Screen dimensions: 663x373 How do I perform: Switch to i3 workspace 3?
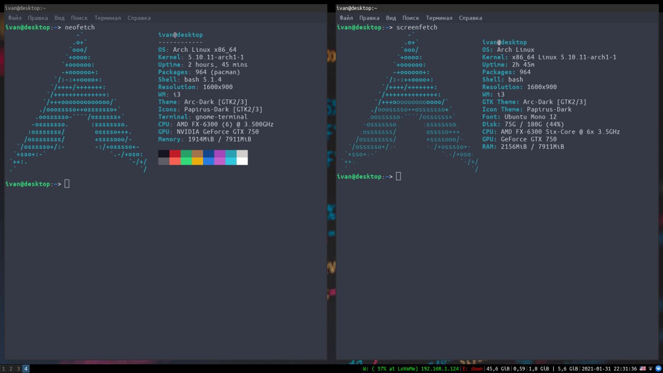[18, 369]
